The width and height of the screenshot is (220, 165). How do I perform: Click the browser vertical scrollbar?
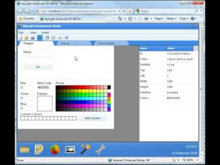(201, 90)
